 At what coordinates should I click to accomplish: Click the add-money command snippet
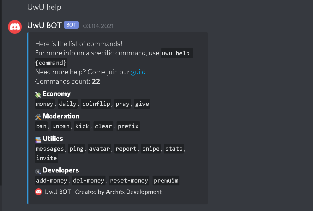(x=51, y=180)
